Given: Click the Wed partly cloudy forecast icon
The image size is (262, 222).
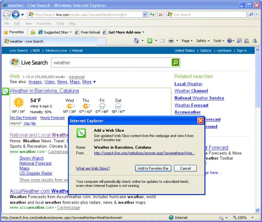Looking at the screenshot, I should [x=70, y=106].
